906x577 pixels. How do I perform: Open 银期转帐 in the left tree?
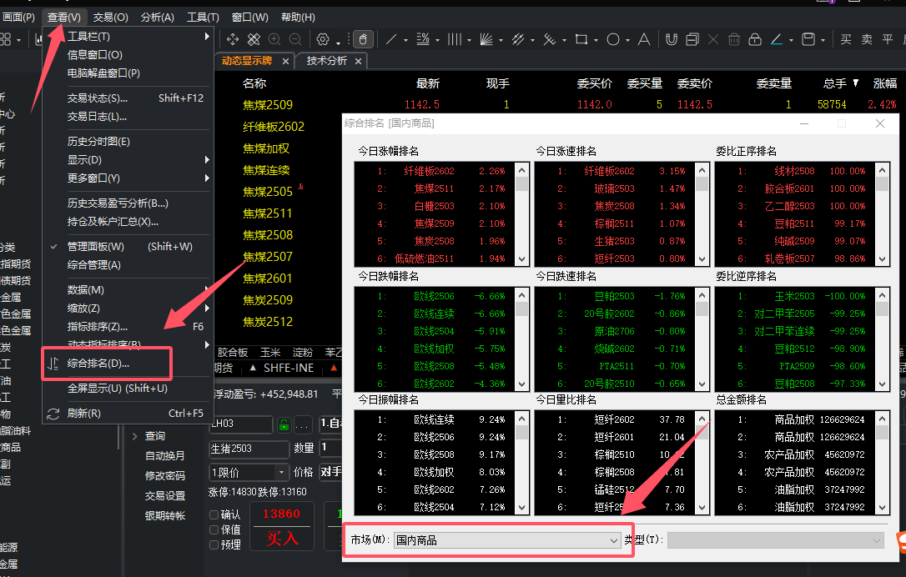(165, 516)
